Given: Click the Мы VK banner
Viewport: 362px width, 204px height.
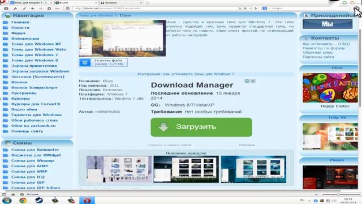Looking at the screenshot, I should [x=327, y=24].
